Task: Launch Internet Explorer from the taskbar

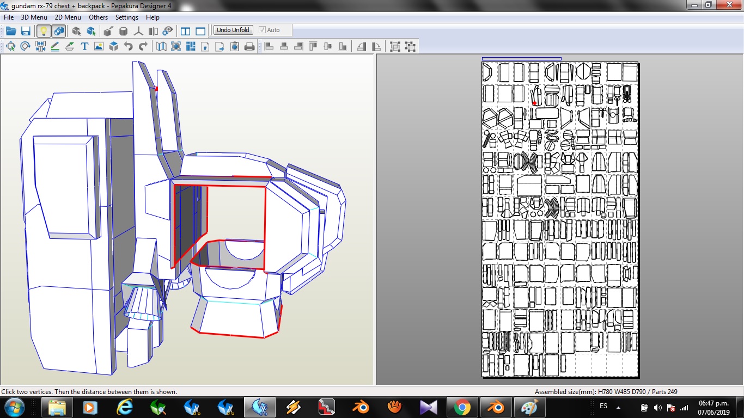Action: 125,407
